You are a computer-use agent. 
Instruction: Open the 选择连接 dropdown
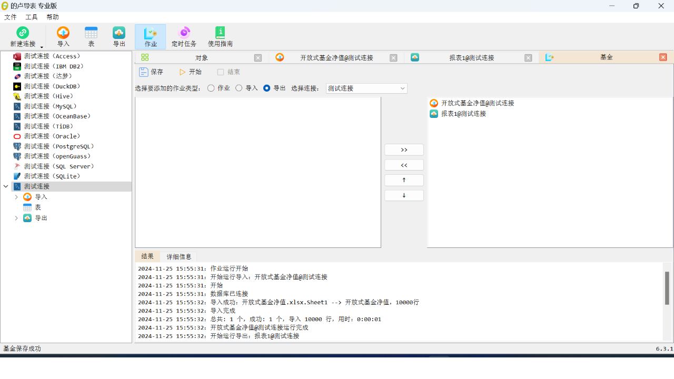coord(366,88)
